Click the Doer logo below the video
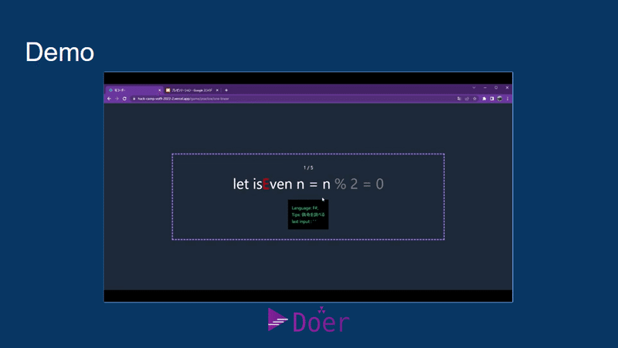This screenshot has width=618, height=348. (308, 319)
